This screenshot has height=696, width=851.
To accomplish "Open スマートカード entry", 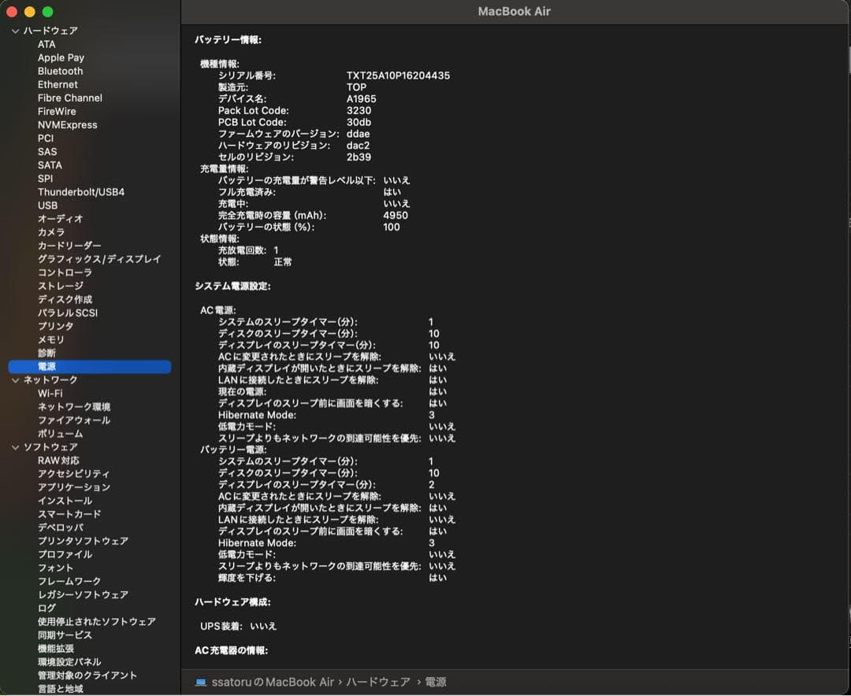I will click(69, 514).
